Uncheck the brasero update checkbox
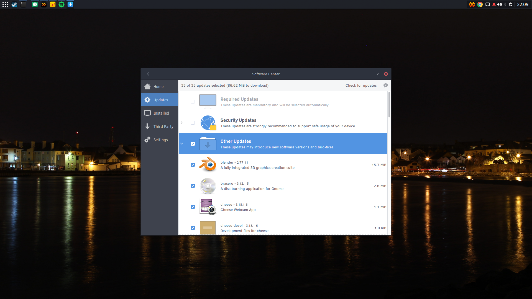532x299 pixels. (x=193, y=186)
